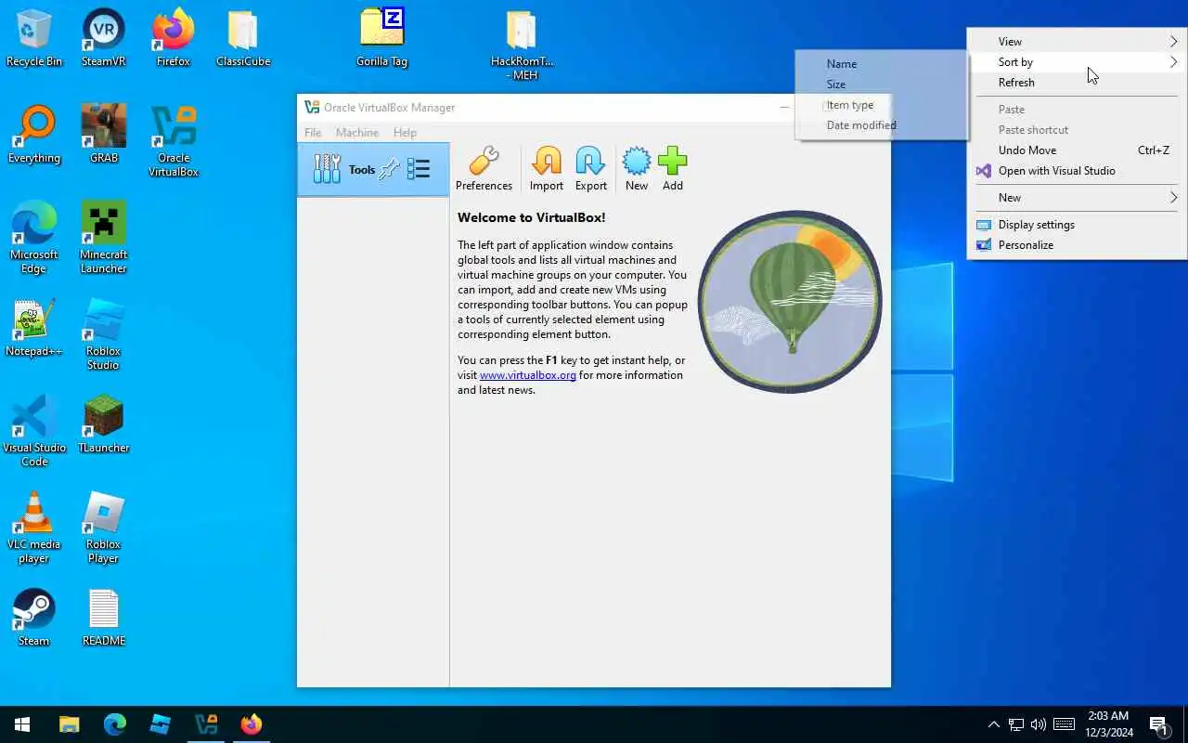Image resolution: width=1188 pixels, height=743 pixels.
Task: Open Preferences in VirtualBox toolbar
Action: click(484, 169)
